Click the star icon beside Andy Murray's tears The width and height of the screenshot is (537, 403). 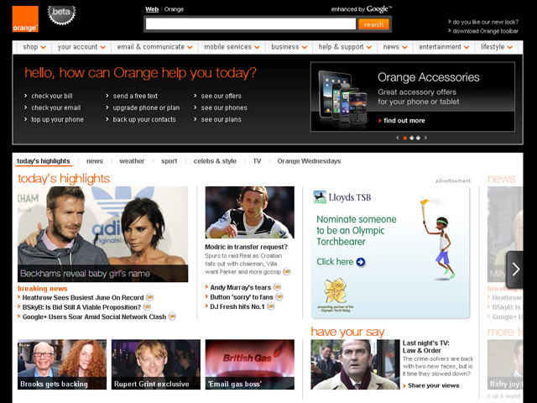tap(278, 287)
